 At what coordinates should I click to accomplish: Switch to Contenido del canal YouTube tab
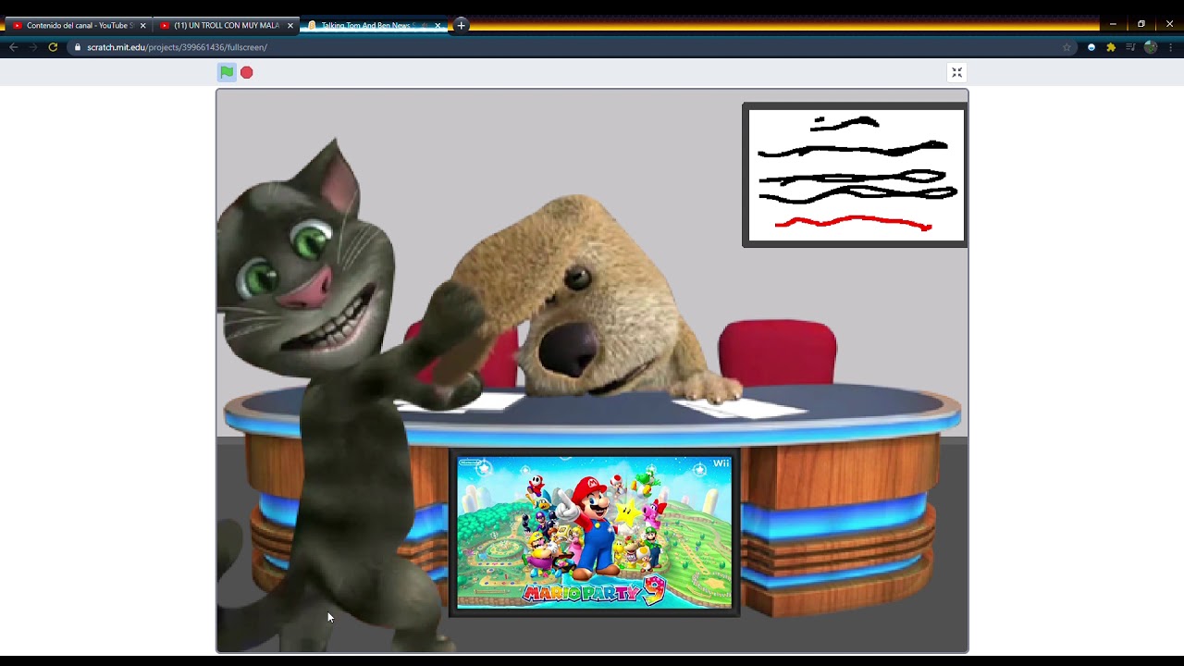tap(79, 26)
